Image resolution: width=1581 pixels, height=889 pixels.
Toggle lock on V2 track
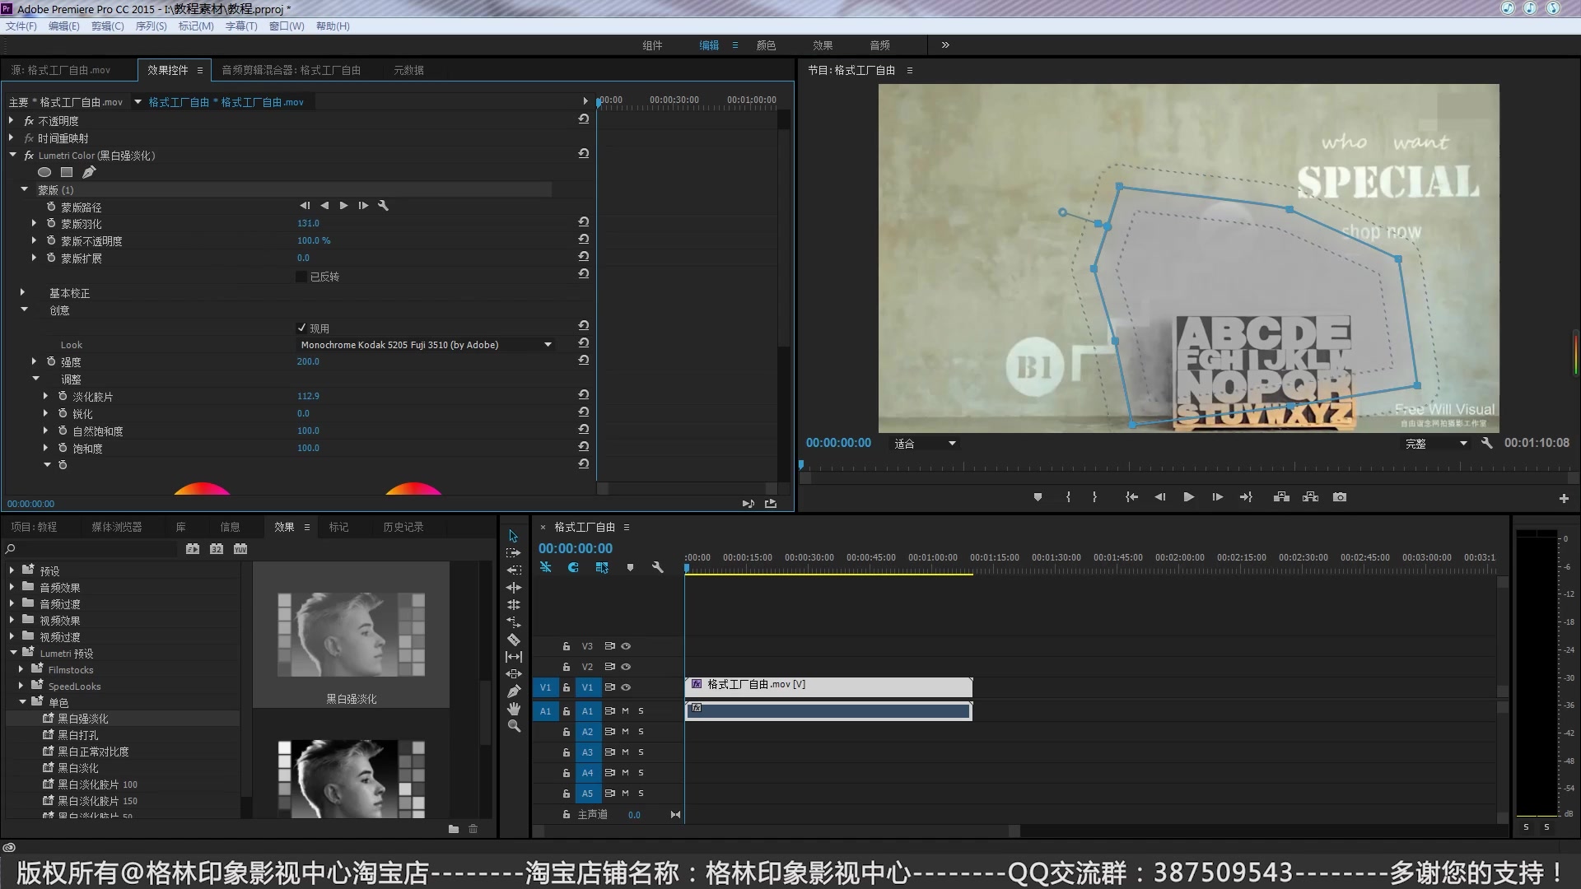point(567,667)
